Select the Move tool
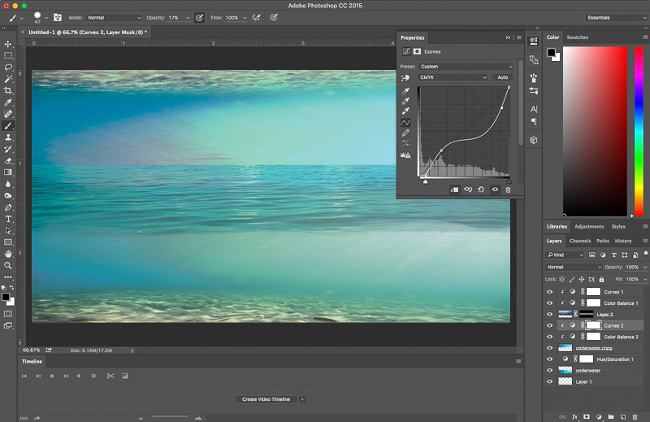This screenshot has width=650, height=422. [x=8, y=44]
